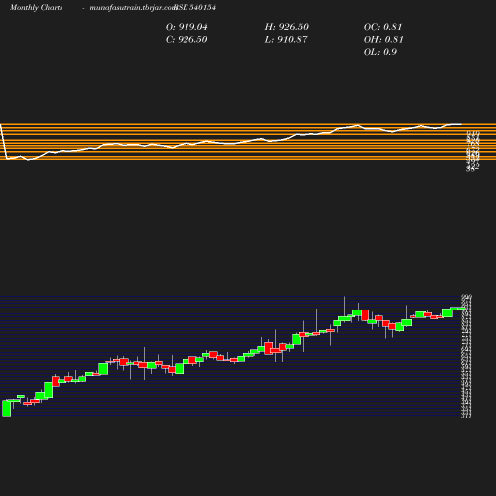
Task: Click the "Monthly Charts" title text
Action: click(x=37, y=8)
